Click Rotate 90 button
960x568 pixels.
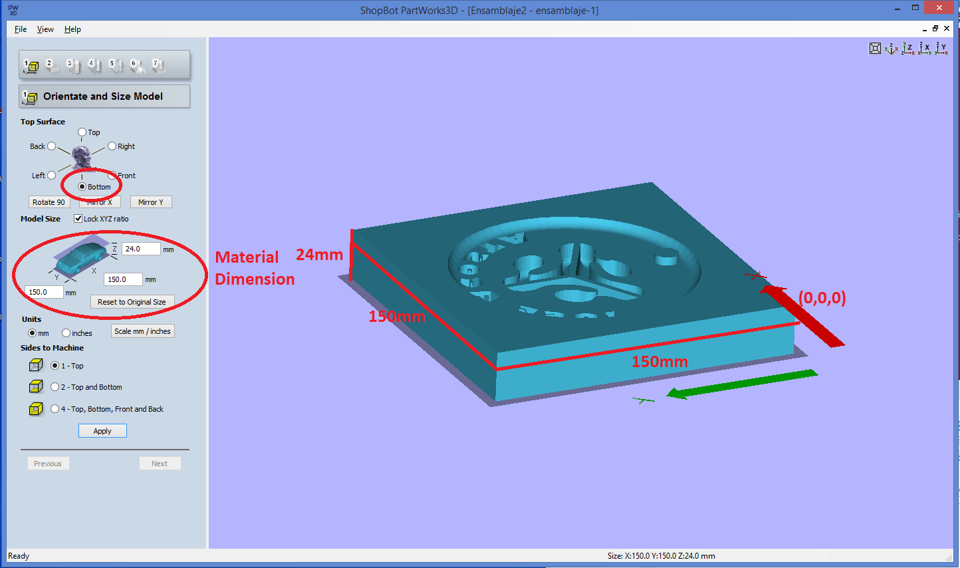tap(49, 202)
